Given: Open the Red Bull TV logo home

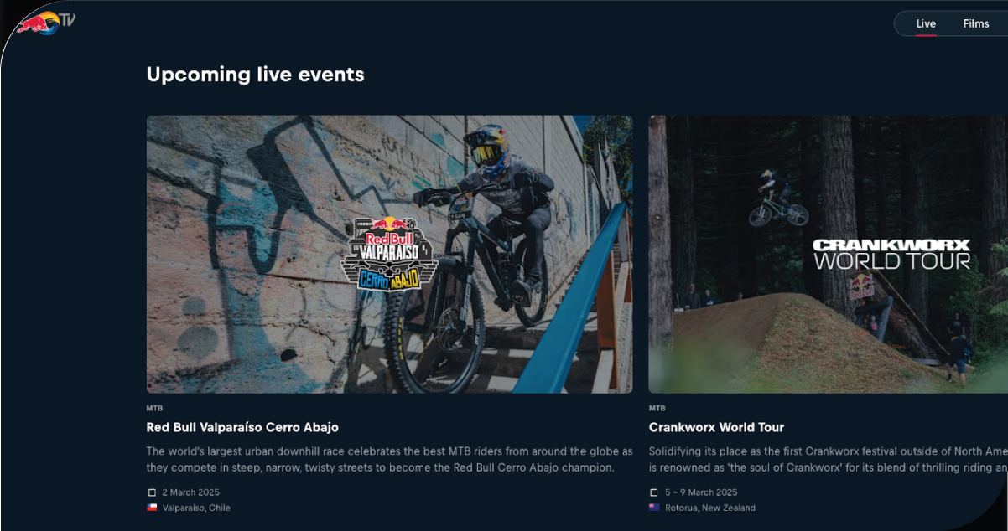Looking at the screenshot, I should click(46, 22).
